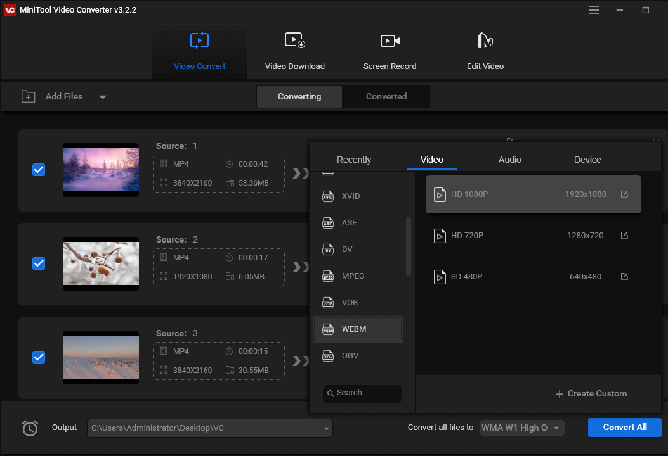Uncheck the Source 2 file checkbox
Image resolution: width=668 pixels, height=456 pixels.
39,263
